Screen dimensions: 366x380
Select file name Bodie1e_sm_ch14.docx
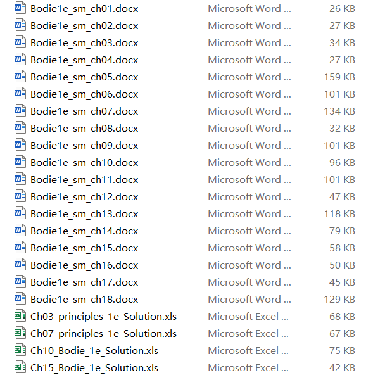84,231
